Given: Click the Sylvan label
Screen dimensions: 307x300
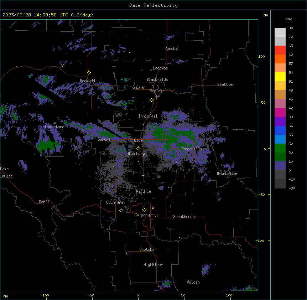Looking at the screenshot, I should pos(139,87).
